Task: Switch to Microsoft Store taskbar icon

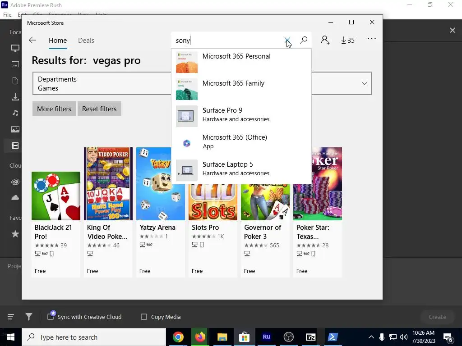Action: (244, 337)
